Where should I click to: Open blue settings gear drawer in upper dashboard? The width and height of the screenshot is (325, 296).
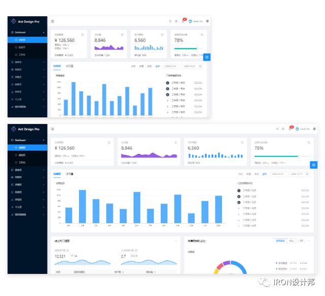207,57
